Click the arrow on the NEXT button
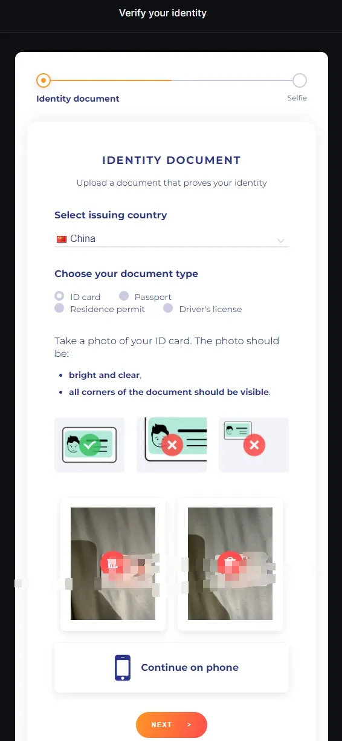342x741 pixels. [189, 725]
